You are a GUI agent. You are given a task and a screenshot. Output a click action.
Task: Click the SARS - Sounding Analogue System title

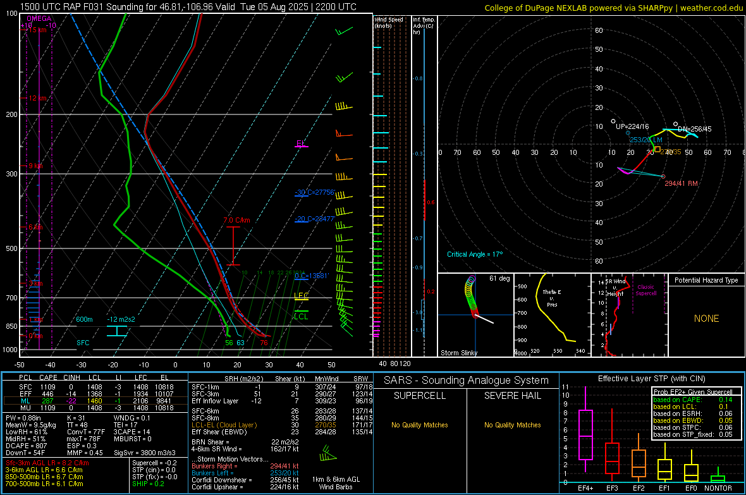click(x=467, y=380)
